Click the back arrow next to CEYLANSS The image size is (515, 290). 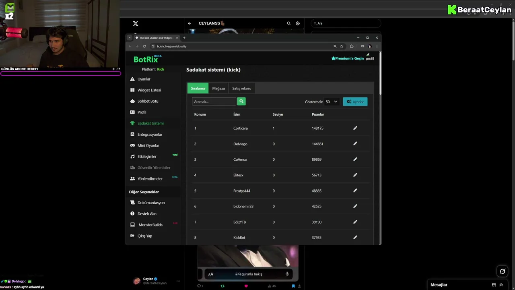click(x=190, y=23)
